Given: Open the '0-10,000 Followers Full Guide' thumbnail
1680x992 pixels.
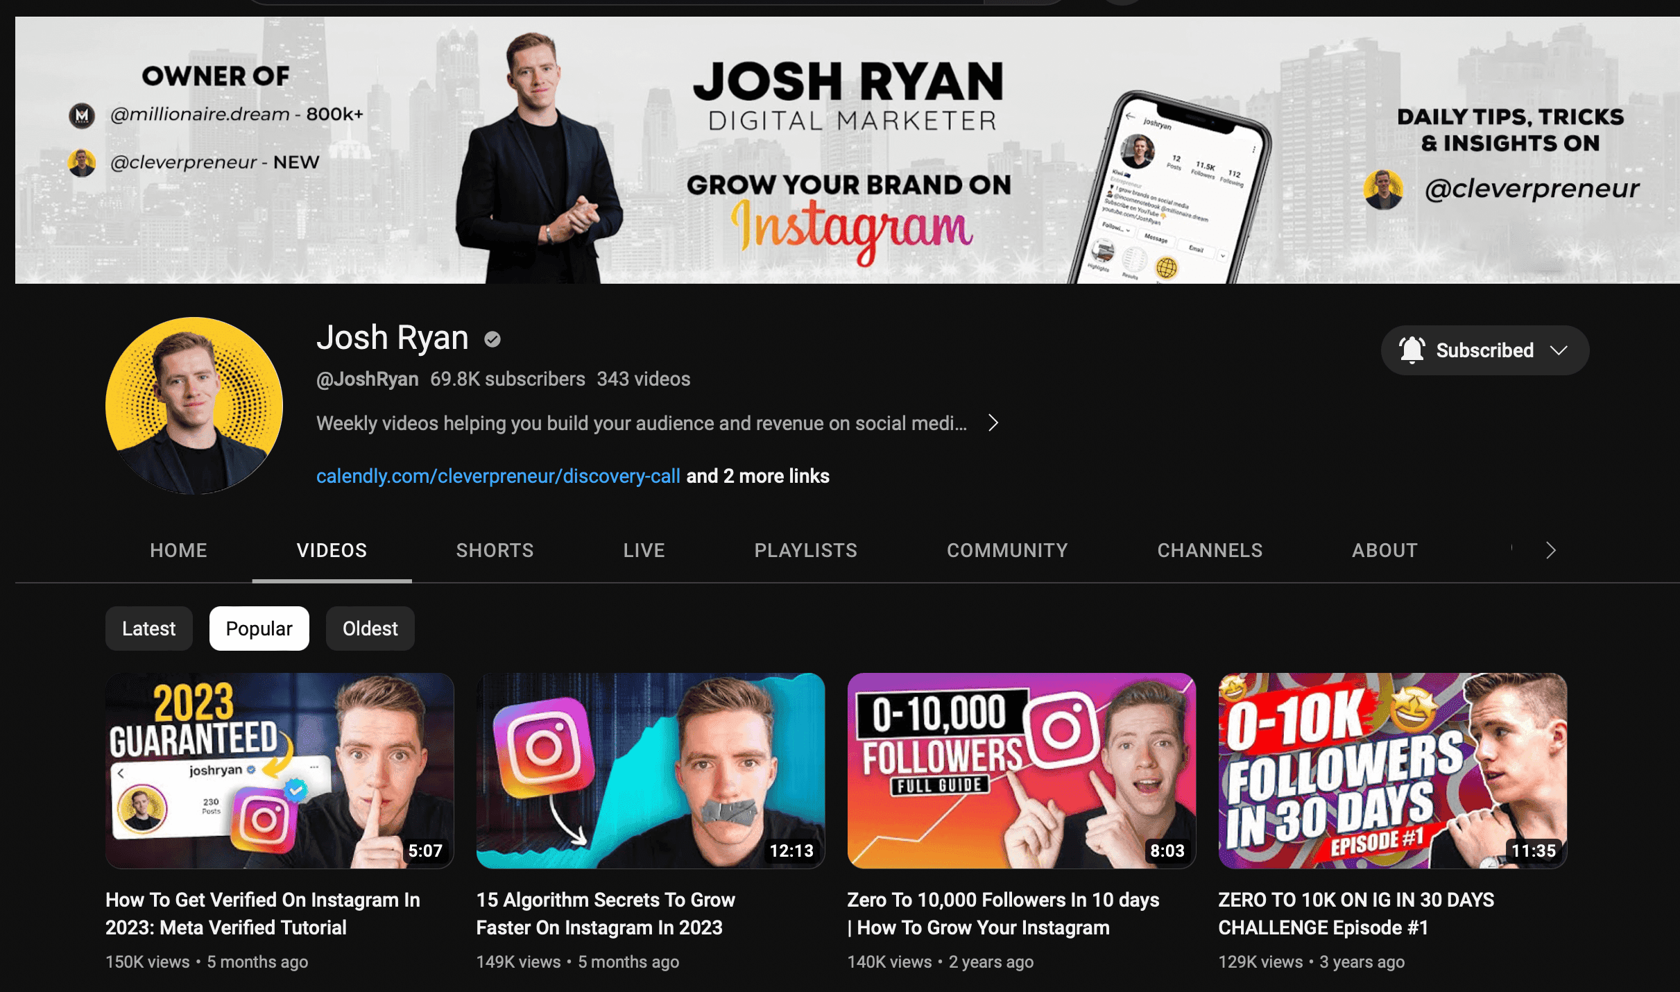Looking at the screenshot, I should coord(1022,771).
